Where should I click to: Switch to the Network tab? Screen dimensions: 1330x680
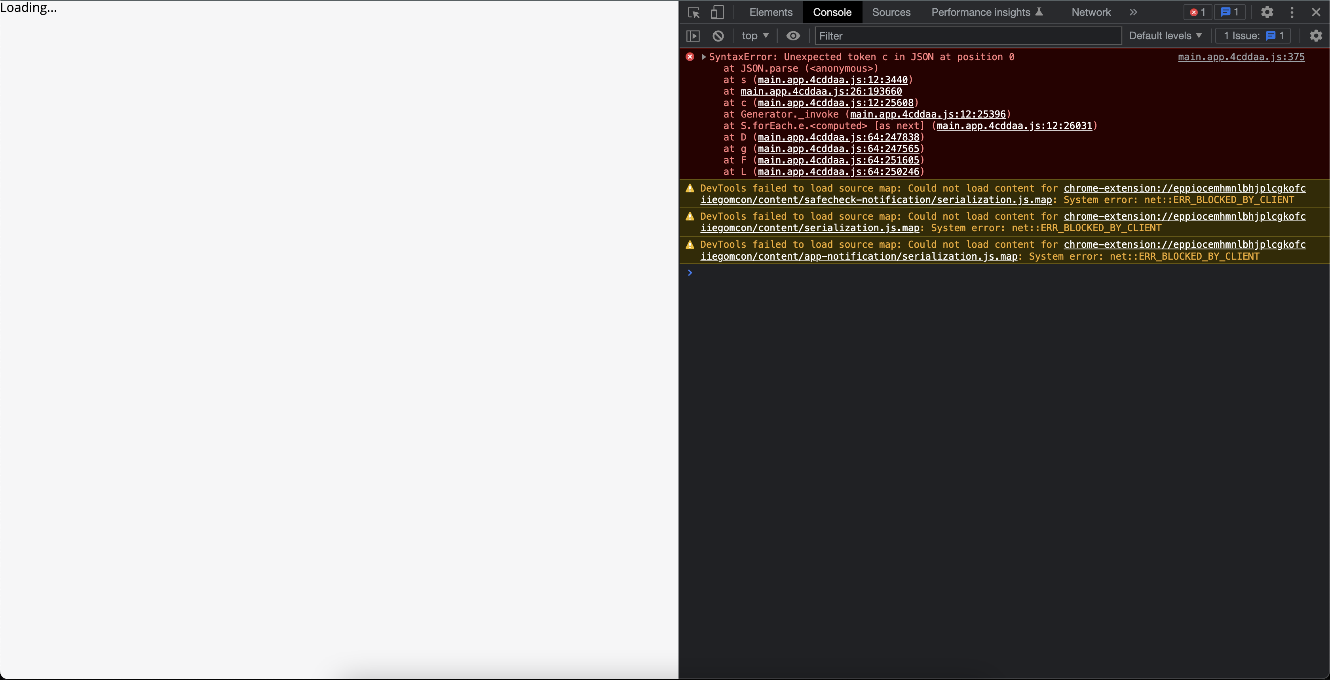[1091, 12]
